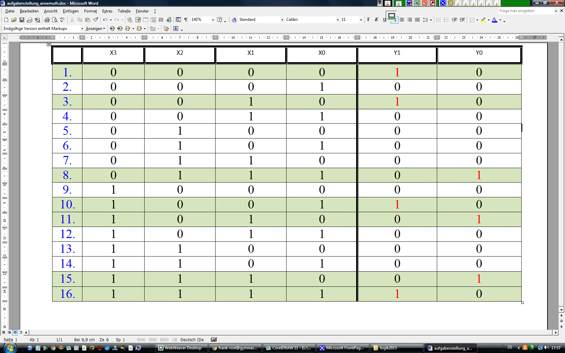Switch to Outline view button
565x353 pixels.
(21, 332)
